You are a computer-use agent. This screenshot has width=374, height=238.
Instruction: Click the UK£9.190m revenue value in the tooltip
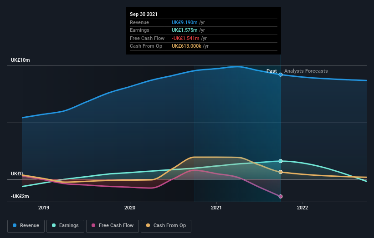pyautogui.click(x=184, y=22)
